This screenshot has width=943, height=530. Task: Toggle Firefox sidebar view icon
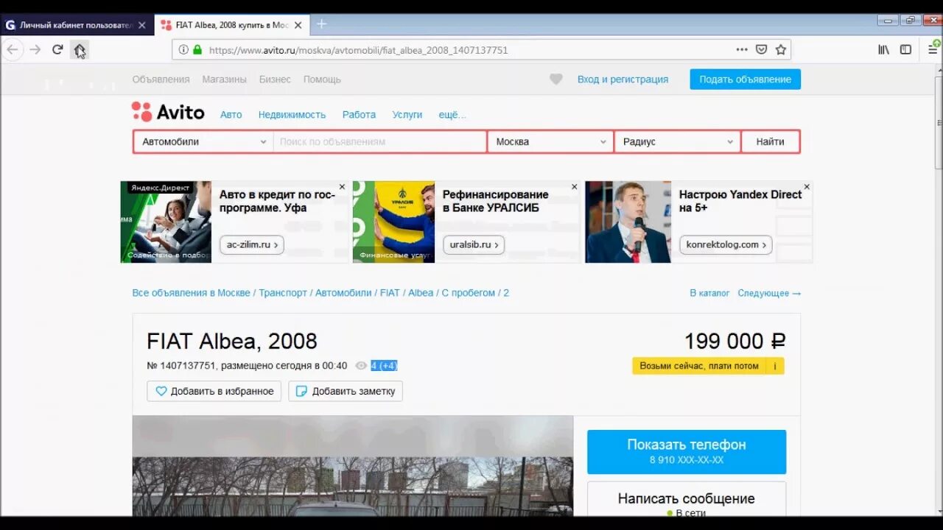905,50
